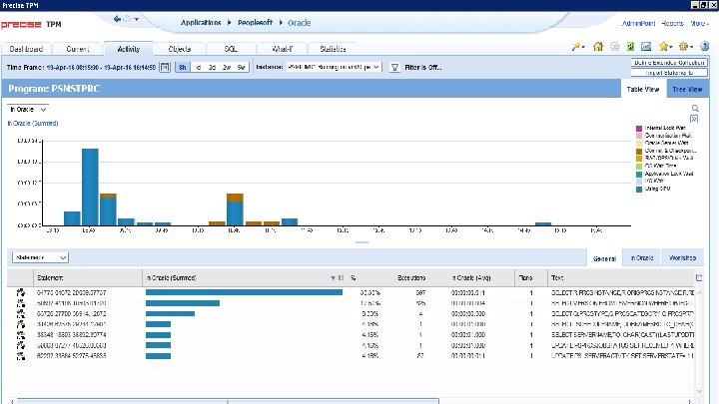Click statement icon for 38348 row

click(21, 335)
